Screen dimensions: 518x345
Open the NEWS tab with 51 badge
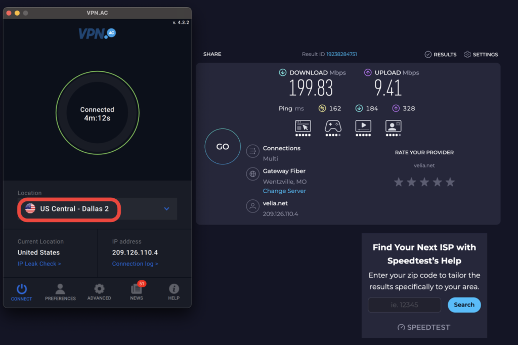[x=137, y=291]
